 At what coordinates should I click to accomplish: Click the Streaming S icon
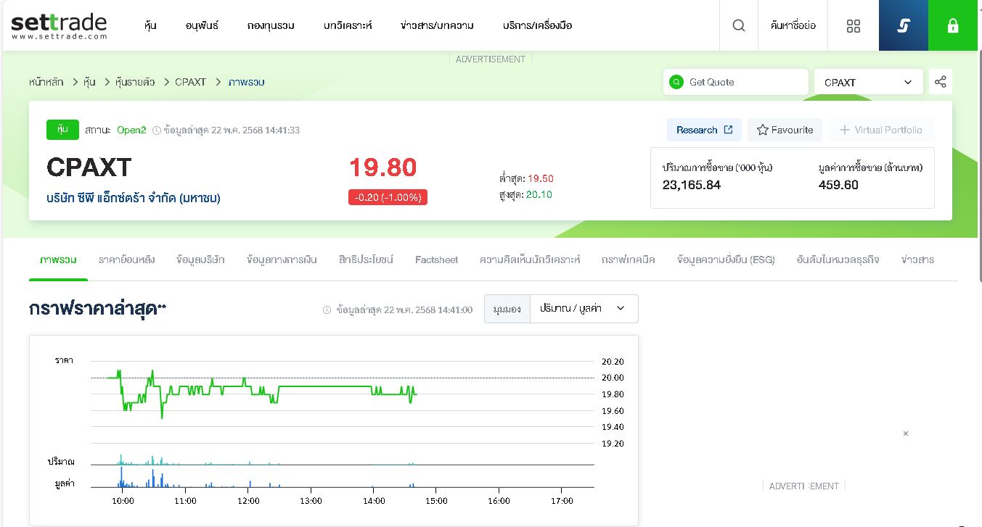pyautogui.click(x=903, y=25)
